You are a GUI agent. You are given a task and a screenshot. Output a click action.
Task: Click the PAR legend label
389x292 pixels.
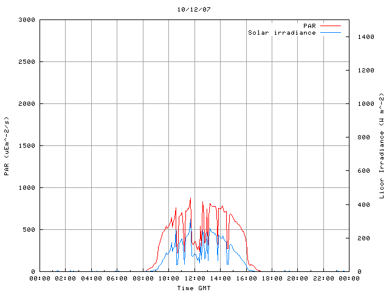pos(309,26)
